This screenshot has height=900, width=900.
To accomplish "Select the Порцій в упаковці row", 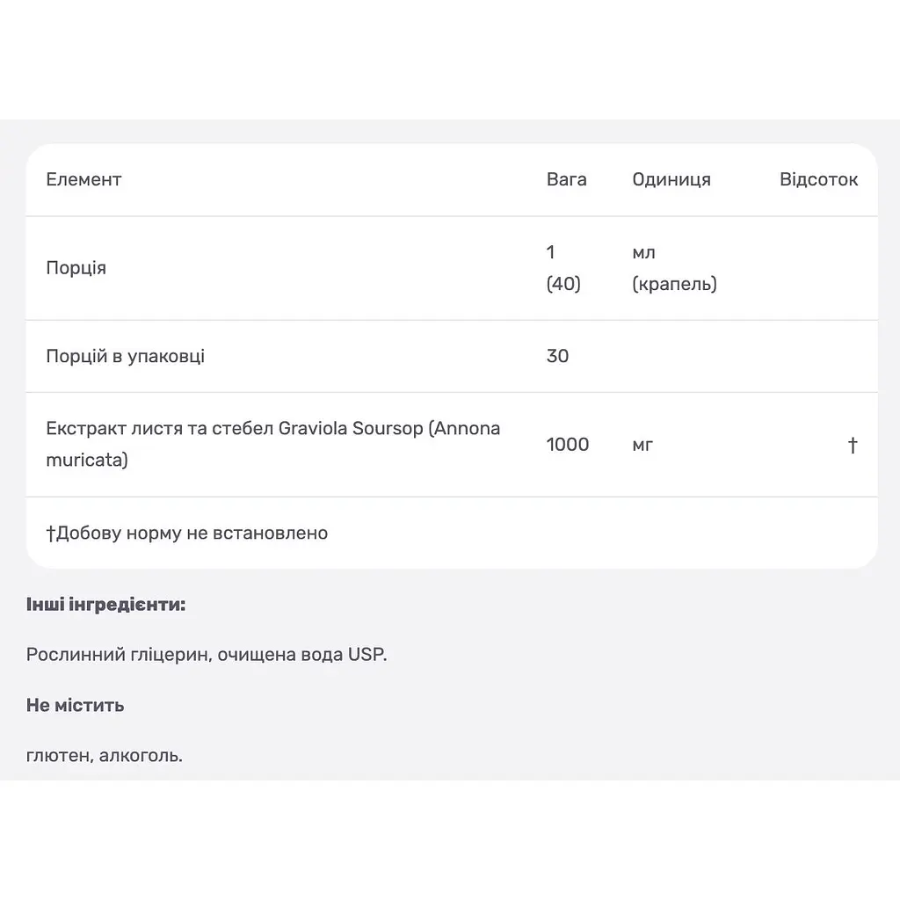I will click(452, 357).
